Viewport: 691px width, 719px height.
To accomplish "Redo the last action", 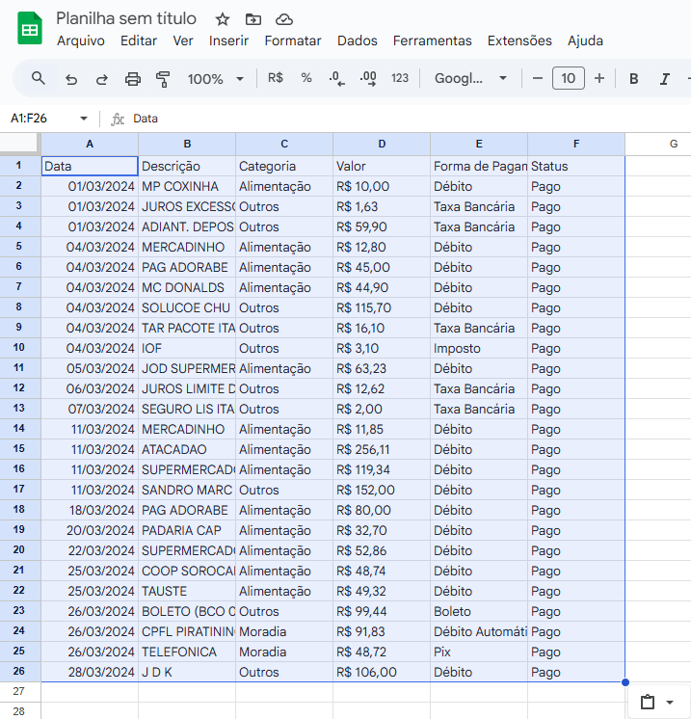I will (x=102, y=79).
